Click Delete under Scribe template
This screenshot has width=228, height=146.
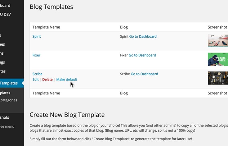pos(47,80)
